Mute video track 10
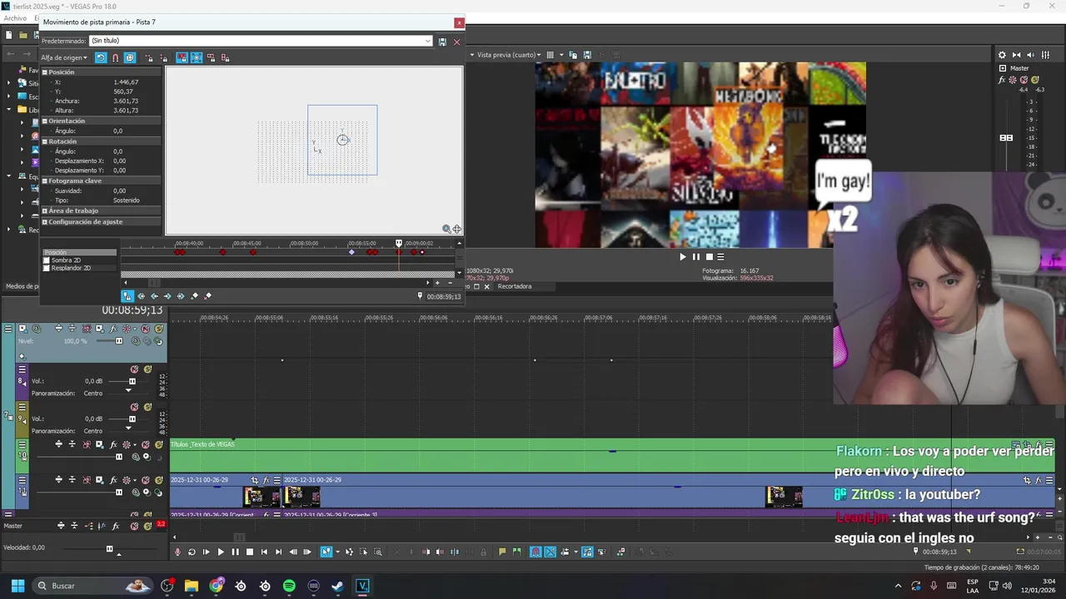 click(145, 444)
